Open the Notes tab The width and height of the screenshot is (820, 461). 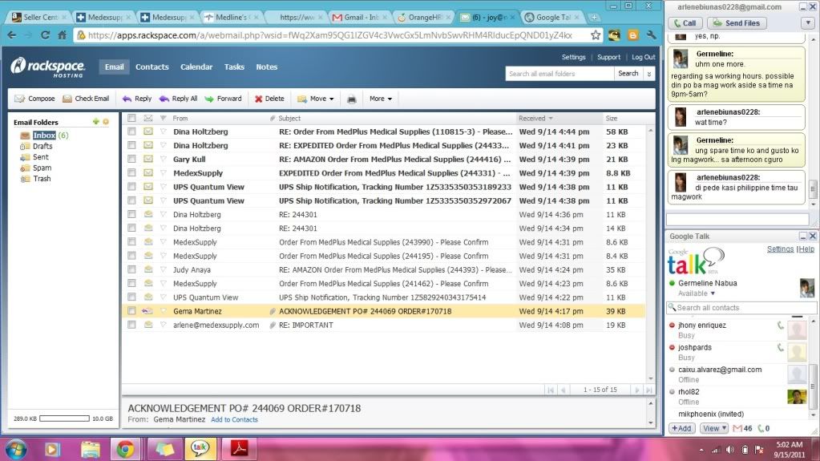(267, 67)
